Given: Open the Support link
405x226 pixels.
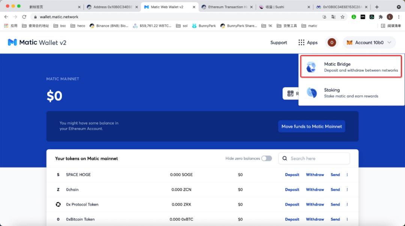Looking at the screenshot, I should coord(279,42).
